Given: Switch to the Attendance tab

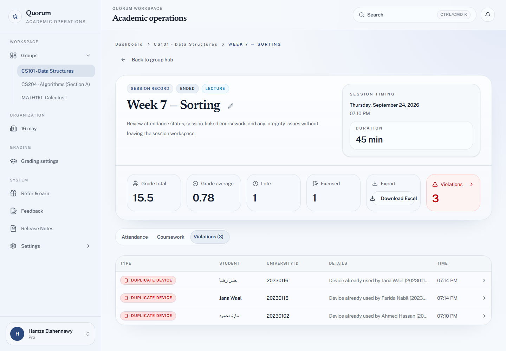Looking at the screenshot, I should tap(135, 237).
